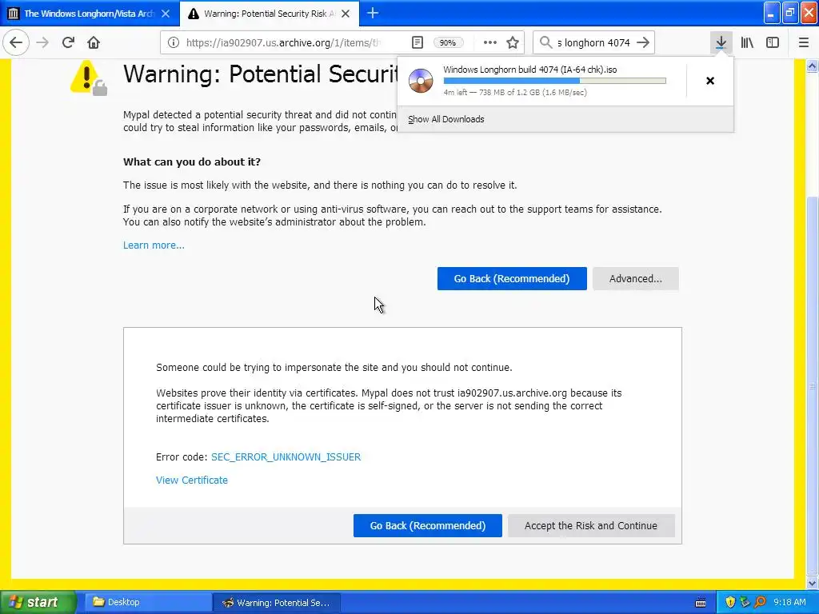This screenshot has height=614, width=819.
Task: Click the magnifier tray icon
Action: click(x=760, y=602)
